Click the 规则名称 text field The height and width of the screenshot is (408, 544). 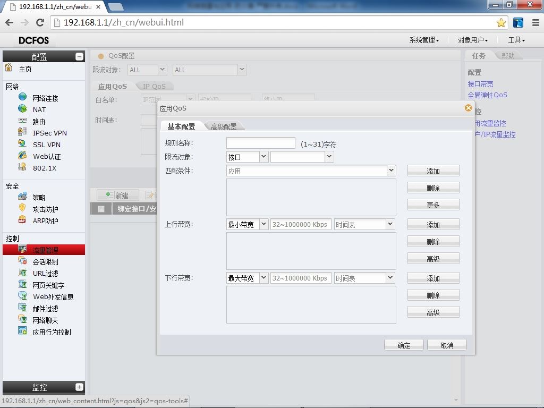point(260,143)
